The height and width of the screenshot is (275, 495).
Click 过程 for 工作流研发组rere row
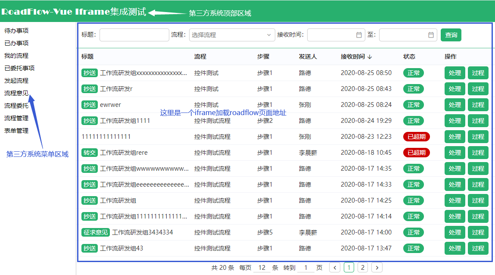tap(478, 153)
